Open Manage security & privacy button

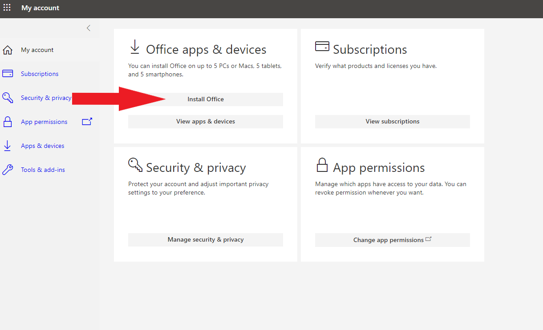(205, 240)
